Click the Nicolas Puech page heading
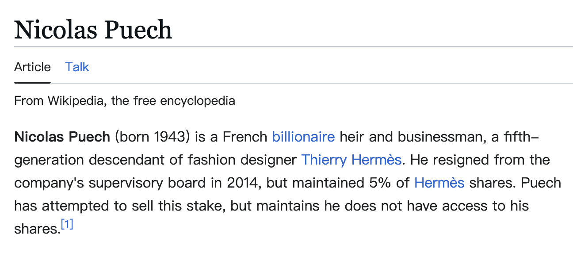The height and width of the screenshot is (261, 573). coord(93,30)
